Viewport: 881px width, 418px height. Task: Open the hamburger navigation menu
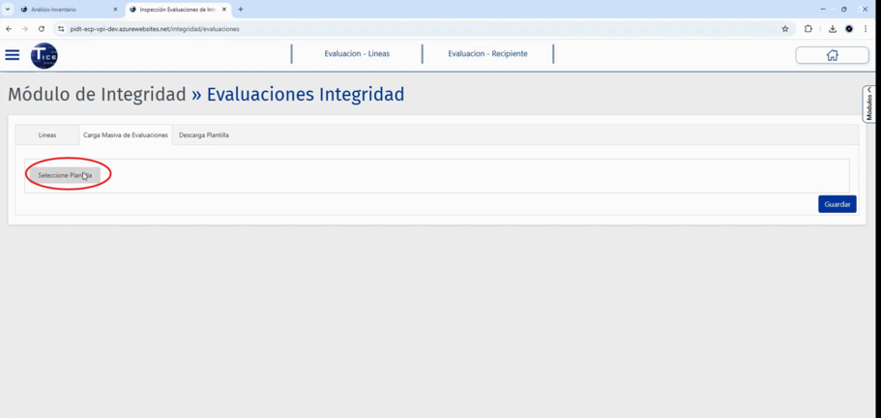click(x=13, y=55)
